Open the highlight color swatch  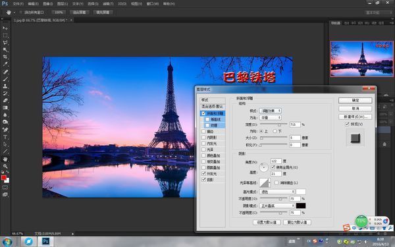coord(301,192)
